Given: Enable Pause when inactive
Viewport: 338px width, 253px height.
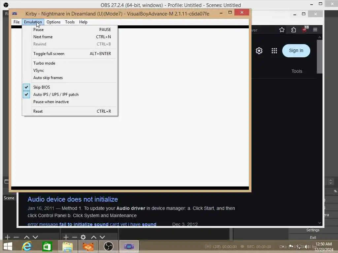Looking at the screenshot, I should 70,102.
